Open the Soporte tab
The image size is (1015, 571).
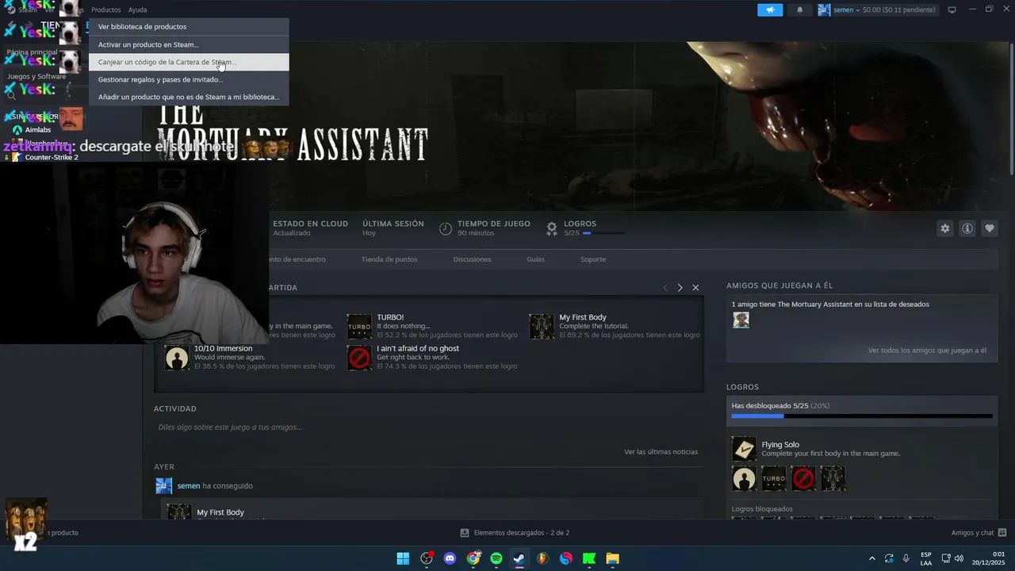593,259
